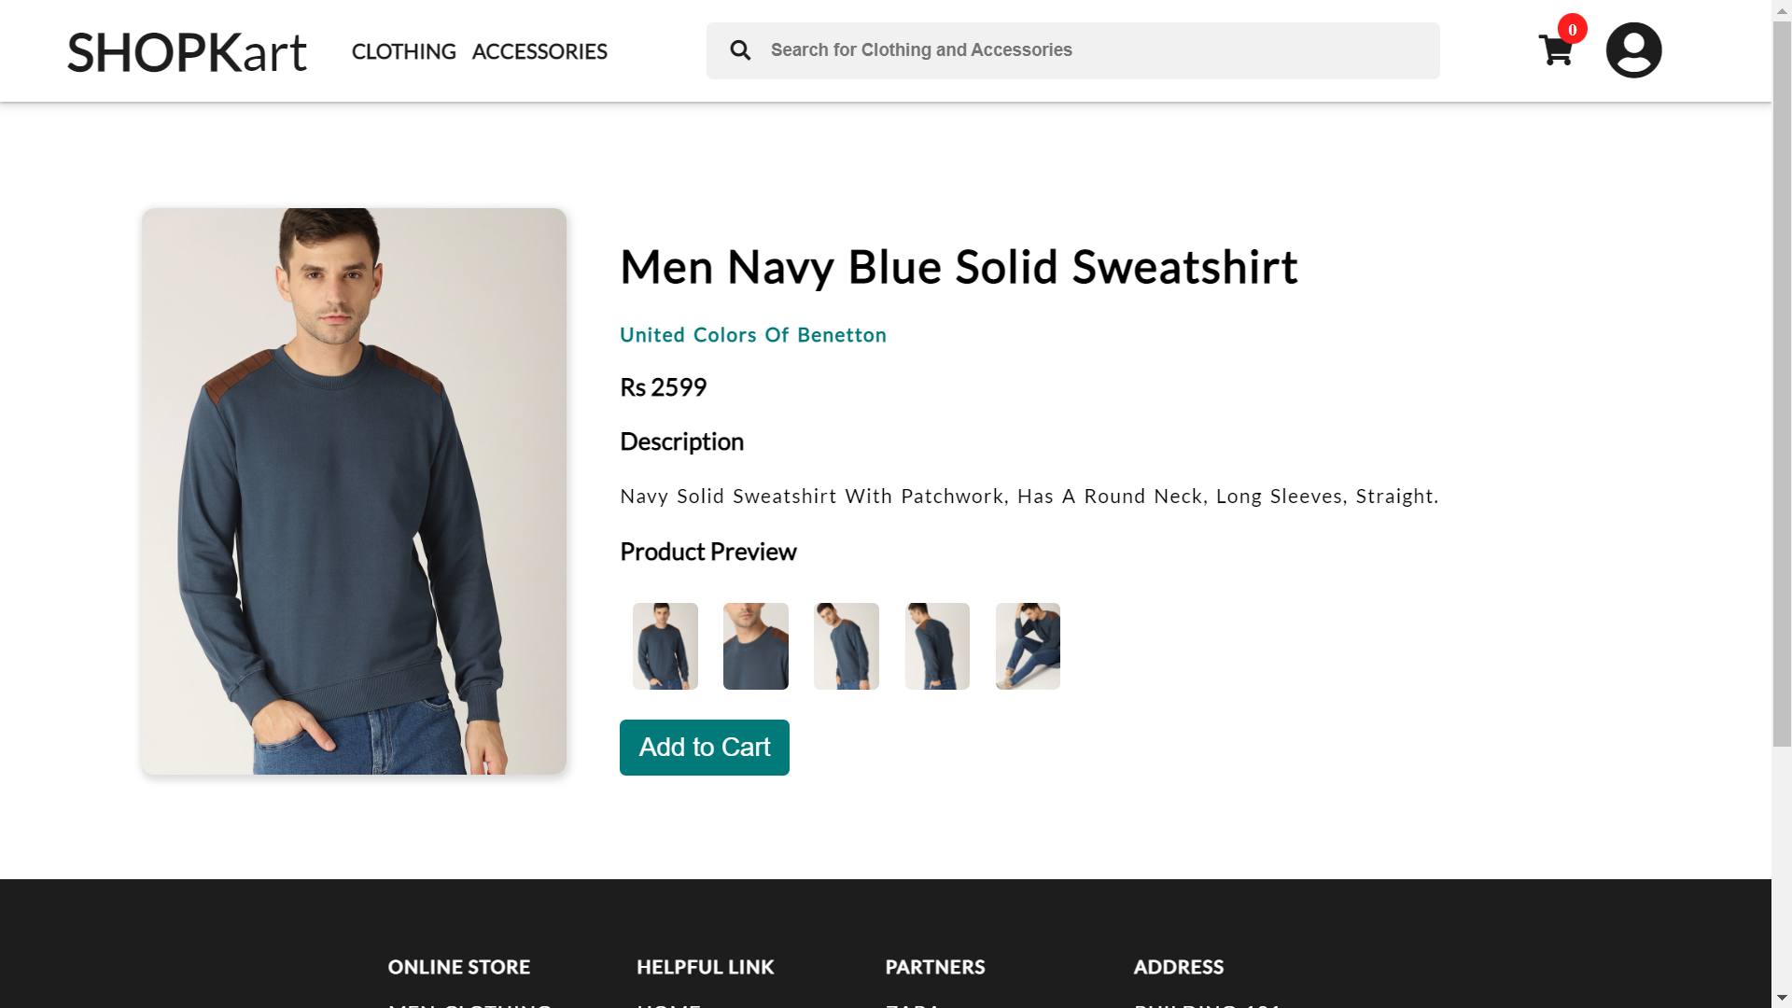The image size is (1792, 1008).
Task: Select the front-facing sweatshirt preview thumbnail
Action: 665,645
